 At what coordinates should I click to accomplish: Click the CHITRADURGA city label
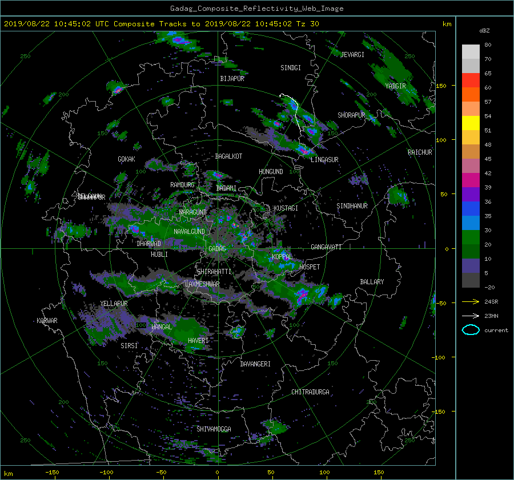point(310,392)
